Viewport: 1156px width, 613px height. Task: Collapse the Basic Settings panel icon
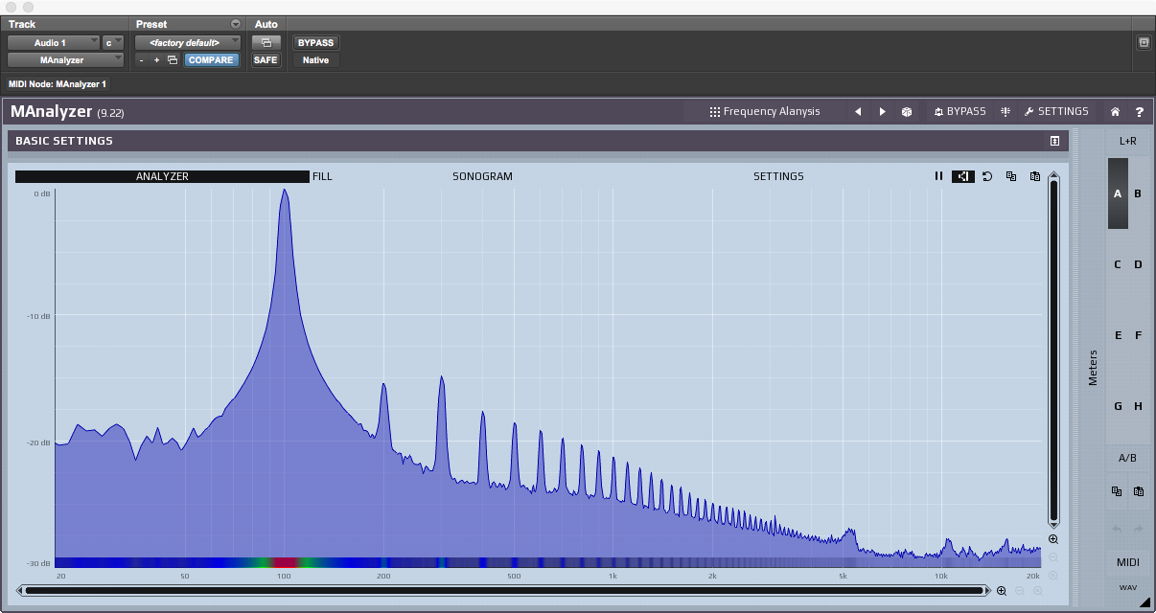point(1054,141)
